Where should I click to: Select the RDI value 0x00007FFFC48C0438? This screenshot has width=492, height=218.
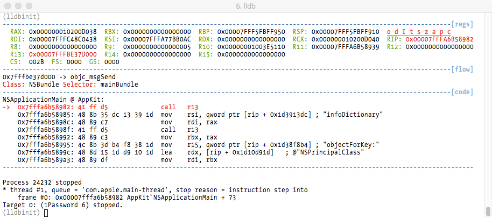click(x=63, y=39)
